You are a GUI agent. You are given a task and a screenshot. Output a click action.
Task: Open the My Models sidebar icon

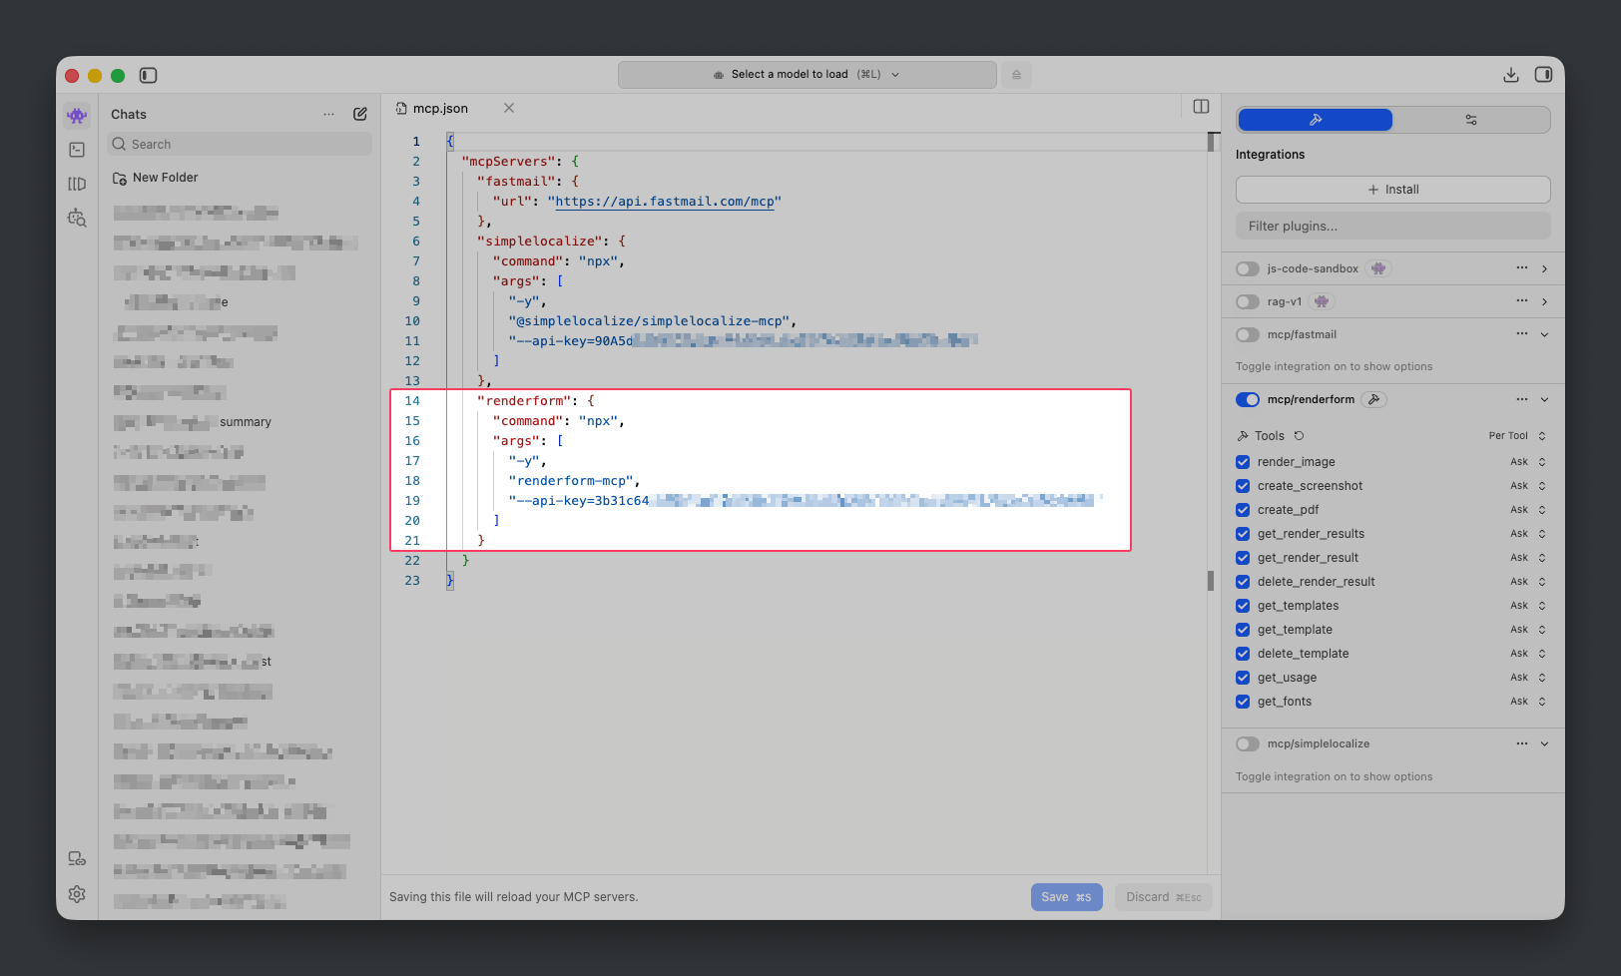[77, 184]
